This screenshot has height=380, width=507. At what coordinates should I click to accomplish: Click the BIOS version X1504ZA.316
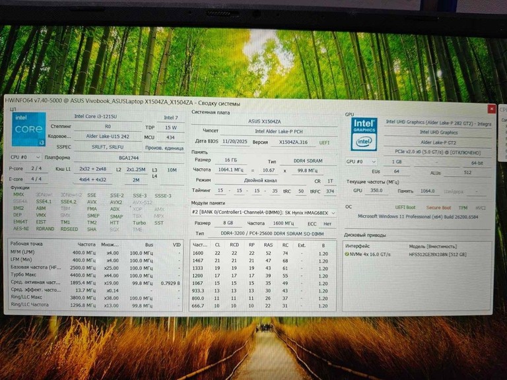[x=293, y=142]
